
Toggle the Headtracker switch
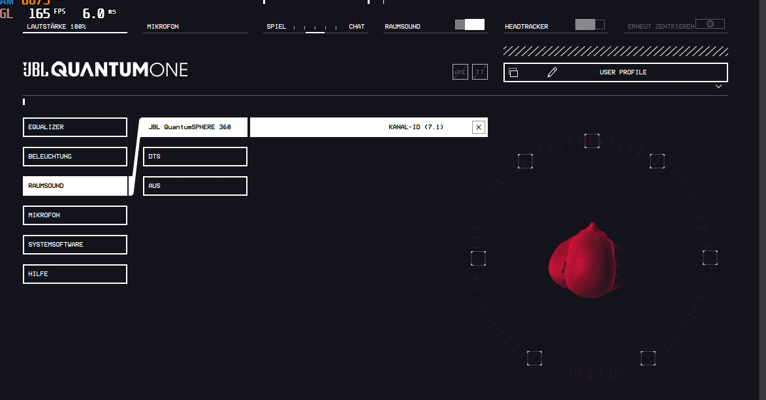point(590,24)
